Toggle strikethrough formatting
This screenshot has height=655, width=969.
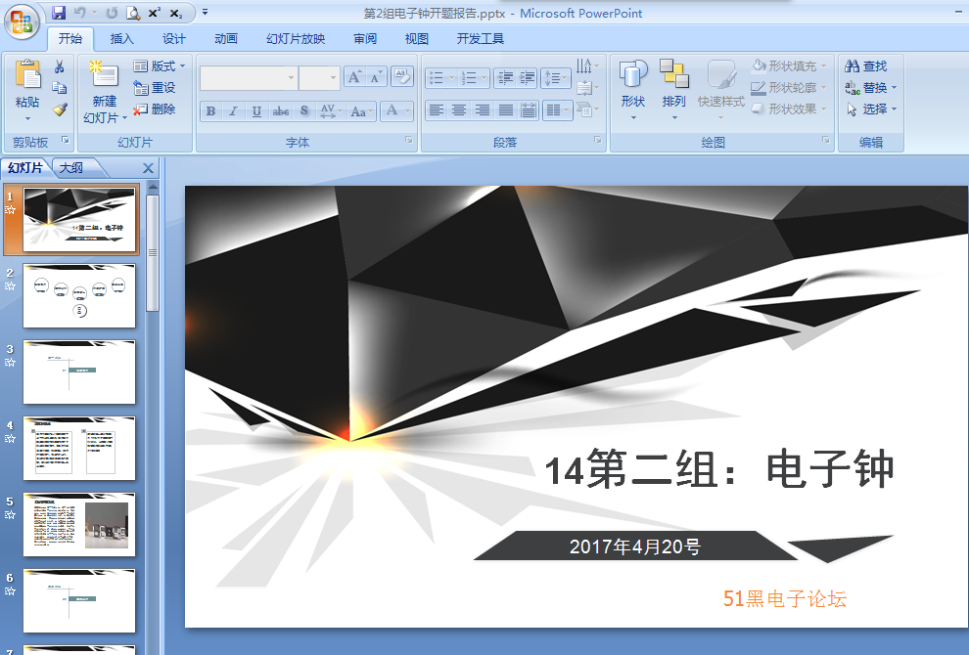[x=281, y=111]
